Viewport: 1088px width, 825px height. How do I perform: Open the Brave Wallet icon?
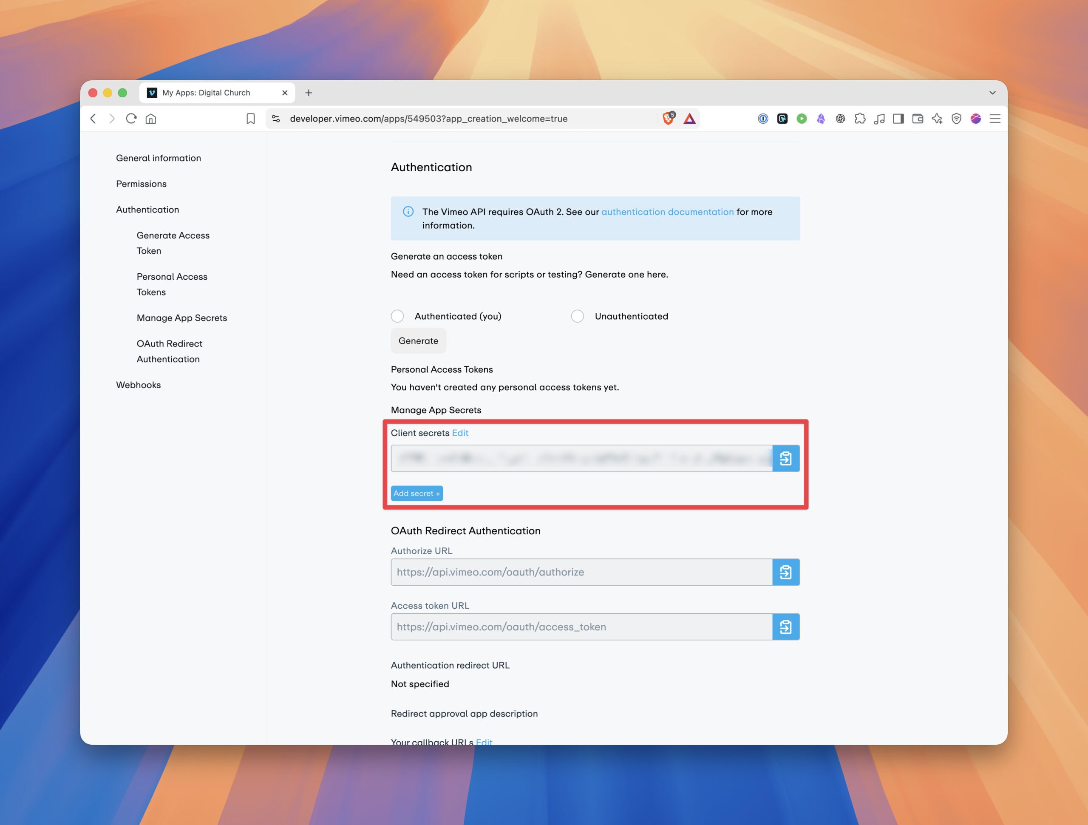click(x=918, y=119)
